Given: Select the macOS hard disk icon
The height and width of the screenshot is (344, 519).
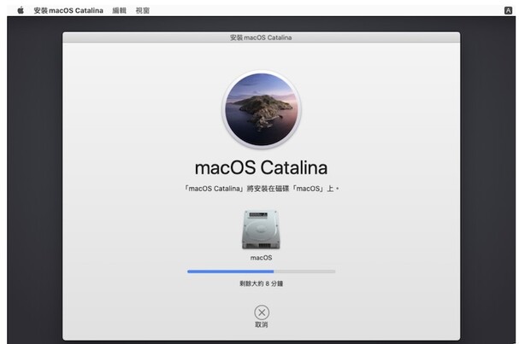Looking at the screenshot, I should pyautogui.click(x=261, y=229).
